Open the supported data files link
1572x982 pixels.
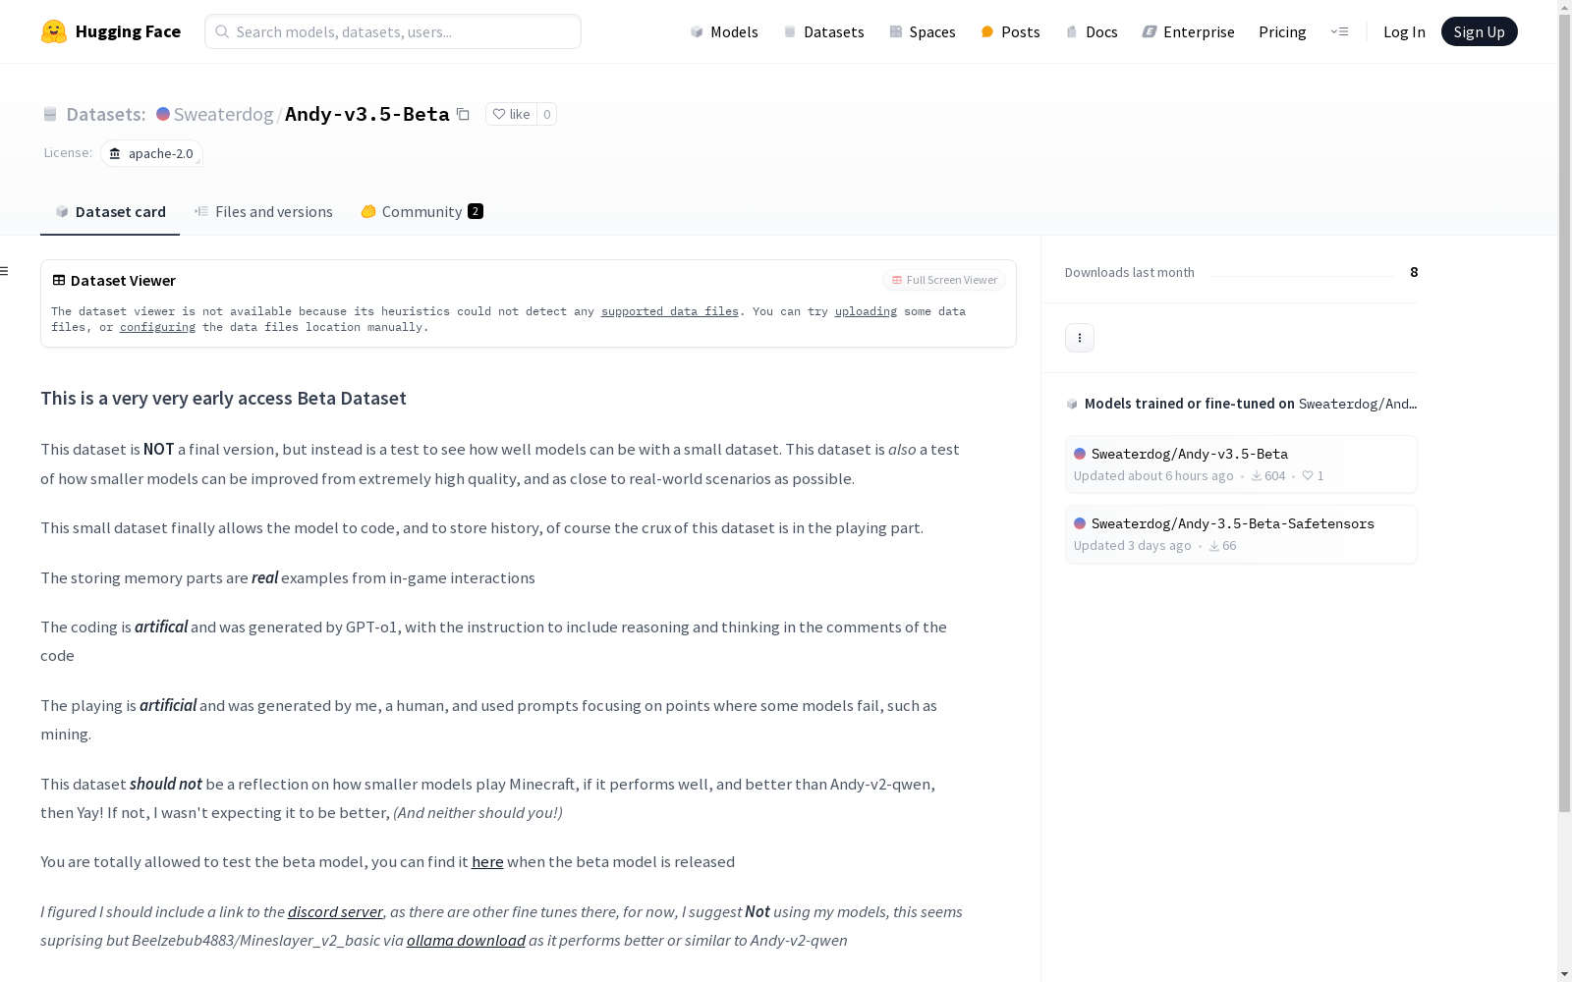[x=669, y=311]
